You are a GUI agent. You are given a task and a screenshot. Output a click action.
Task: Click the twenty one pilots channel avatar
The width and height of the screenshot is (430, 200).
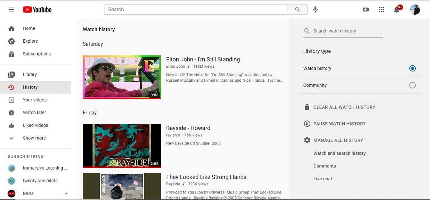click(x=11, y=181)
